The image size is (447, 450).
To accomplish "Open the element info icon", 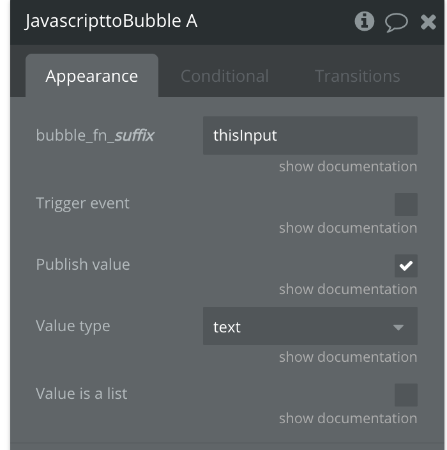I will click(x=365, y=22).
